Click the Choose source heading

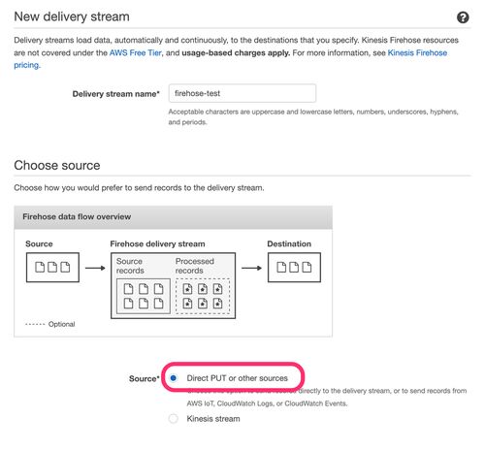coord(57,165)
